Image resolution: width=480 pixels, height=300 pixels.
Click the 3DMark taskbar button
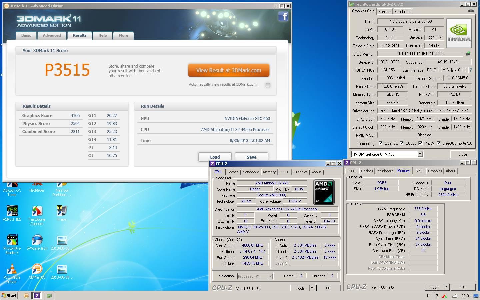[x=26, y=295]
